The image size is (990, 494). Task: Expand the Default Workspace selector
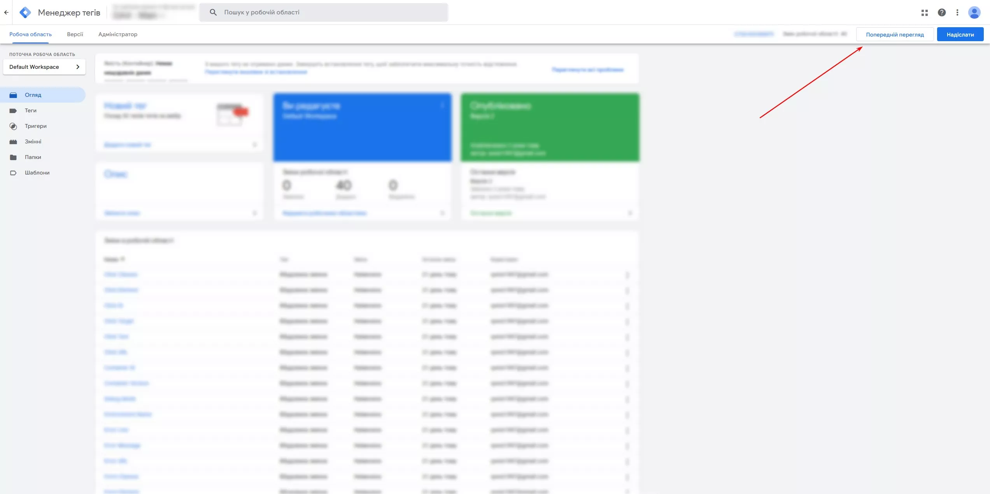pos(44,67)
